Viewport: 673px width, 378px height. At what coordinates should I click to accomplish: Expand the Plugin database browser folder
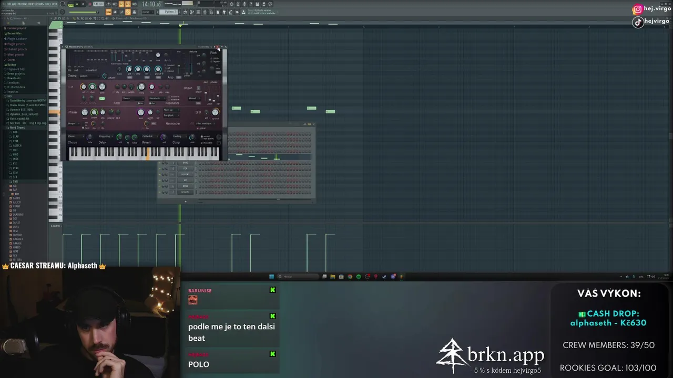pyautogui.click(x=16, y=39)
